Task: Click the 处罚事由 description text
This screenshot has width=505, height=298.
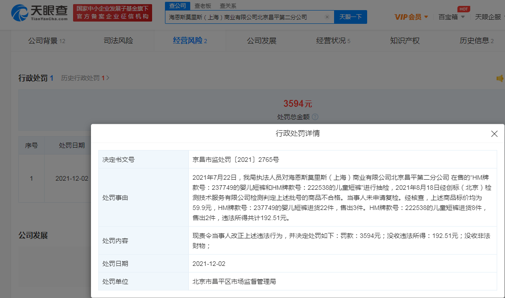Action: pos(342,198)
